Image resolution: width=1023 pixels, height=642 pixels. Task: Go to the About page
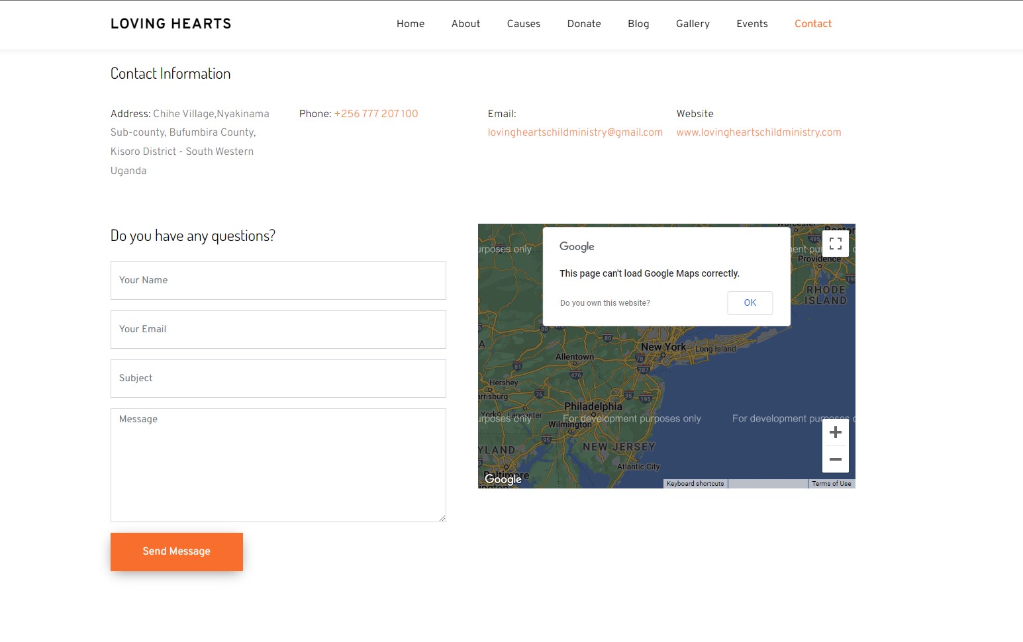(466, 24)
